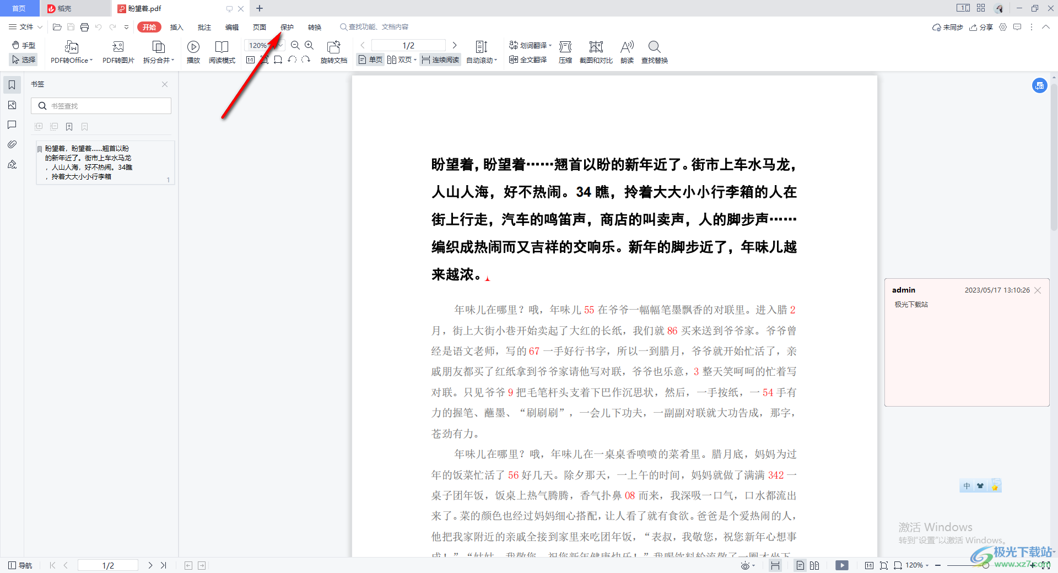Enter 阅读模式 reading mode
Image resolution: width=1058 pixels, height=573 pixels.
tap(222, 52)
